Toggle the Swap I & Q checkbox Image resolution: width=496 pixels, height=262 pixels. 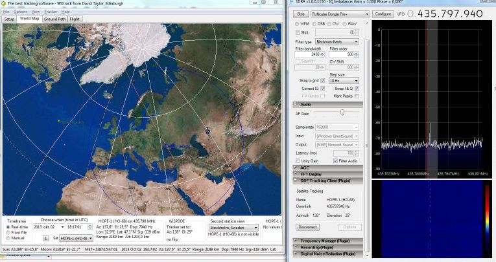coord(357,89)
